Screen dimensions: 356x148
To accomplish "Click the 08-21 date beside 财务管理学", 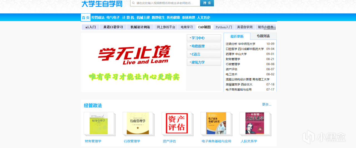I will [x=270, y=59].
